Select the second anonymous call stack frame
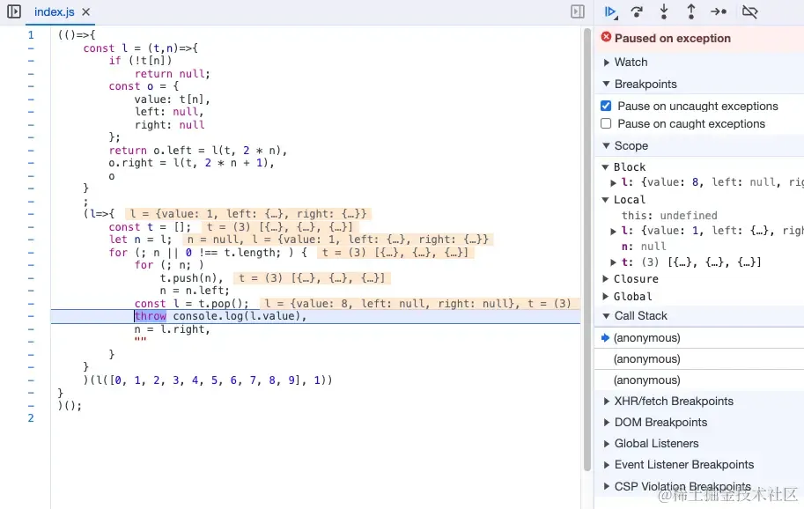This screenshot has height=509, width=804. [x=647, y=358]
